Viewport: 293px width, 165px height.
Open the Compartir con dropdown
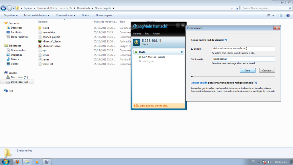[66, 15]
